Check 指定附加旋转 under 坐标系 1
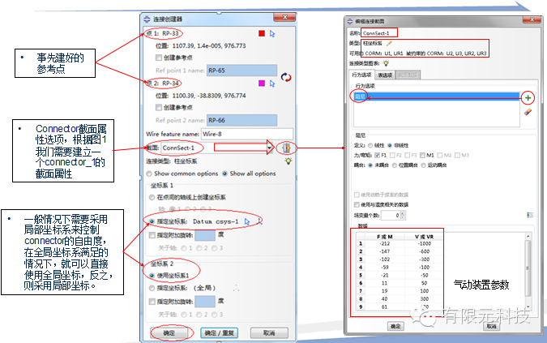The width and height of the screenshot is (547, 343). tap(152, 235)
